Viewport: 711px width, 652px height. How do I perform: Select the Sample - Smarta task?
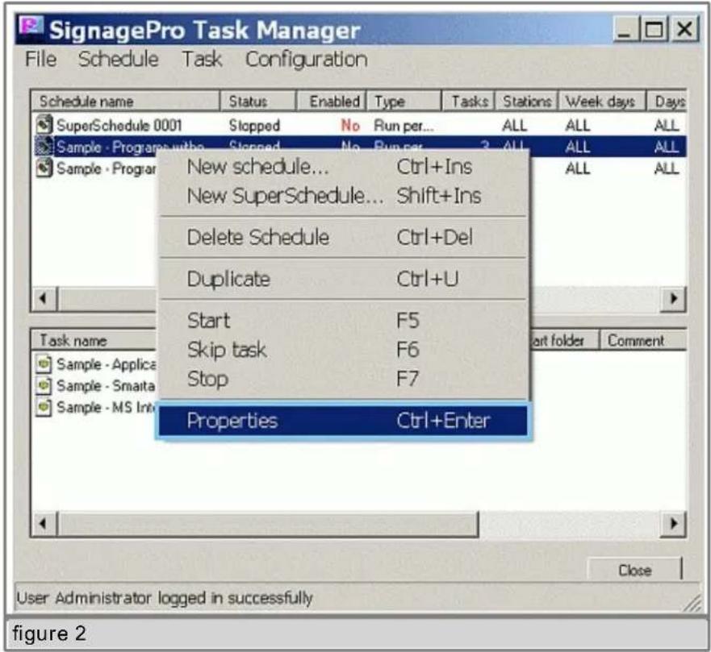point(106,386)
